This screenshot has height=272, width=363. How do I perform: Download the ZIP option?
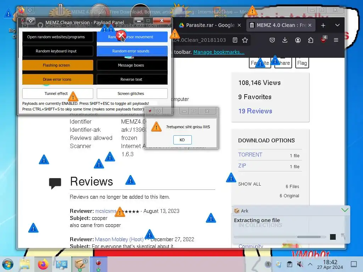click(242, 166)
